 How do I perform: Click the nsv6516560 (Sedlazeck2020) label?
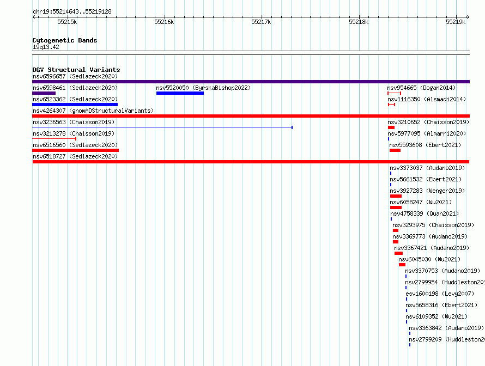75,145
